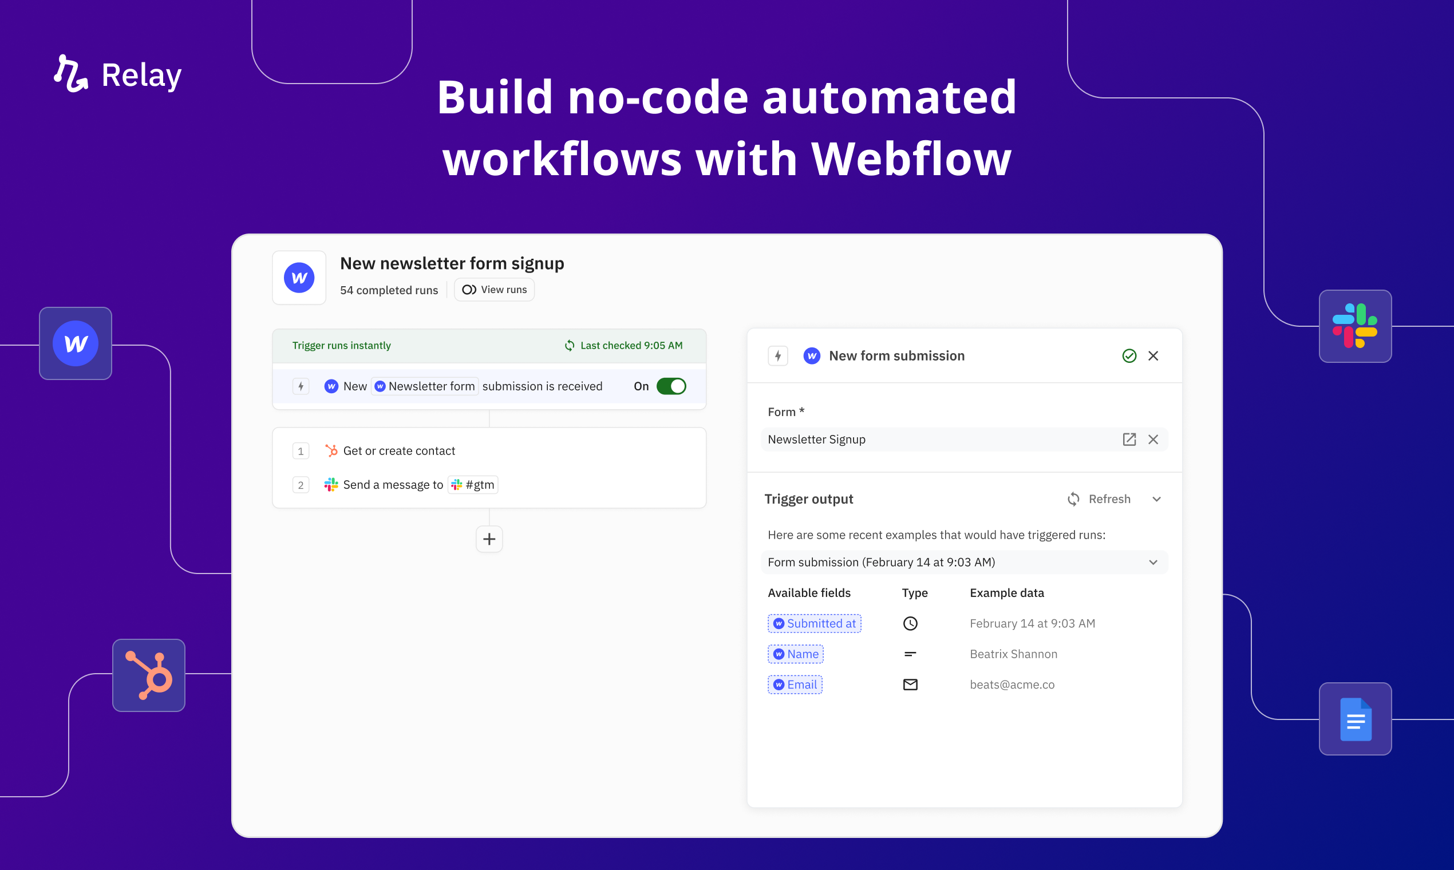Viewport: 1454px width, 870px height.
Task: Click the HubSpot app tile icon
Action: coord(149,675)
